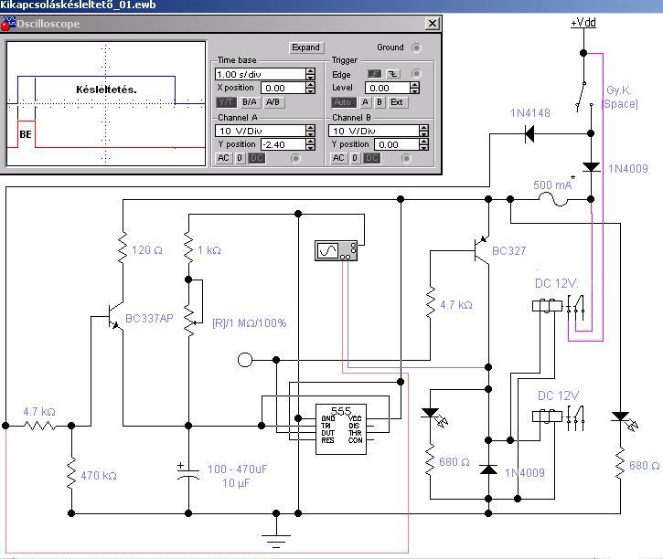Select the 1 kΩ resistor

coord(188,249)
